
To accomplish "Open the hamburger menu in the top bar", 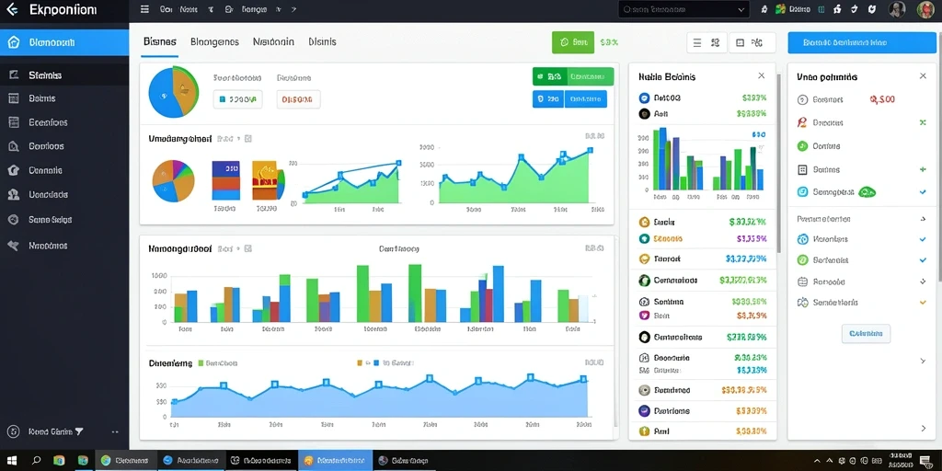I will point(144,9).
